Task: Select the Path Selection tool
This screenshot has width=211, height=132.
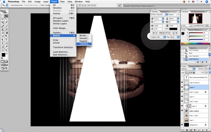Action: pyautogui.click(x=2, y=40)
